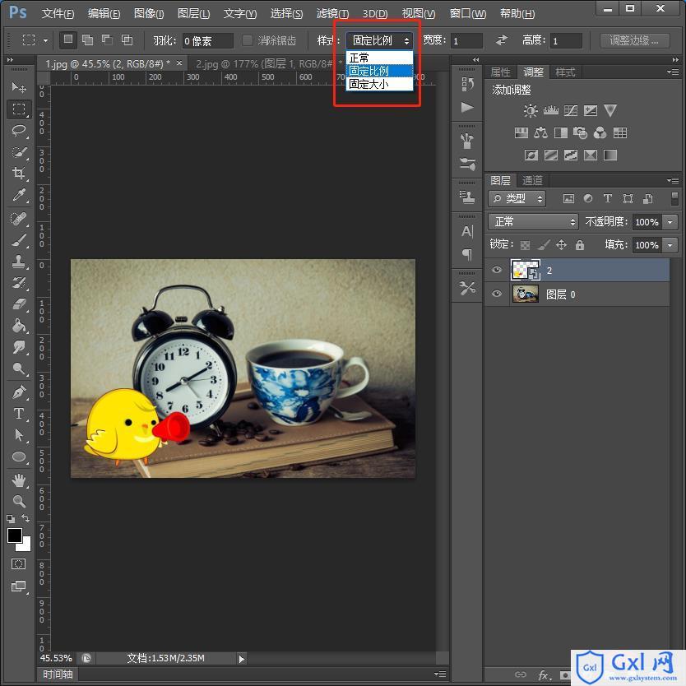Select the Pen tool

(x=19, y=392)
